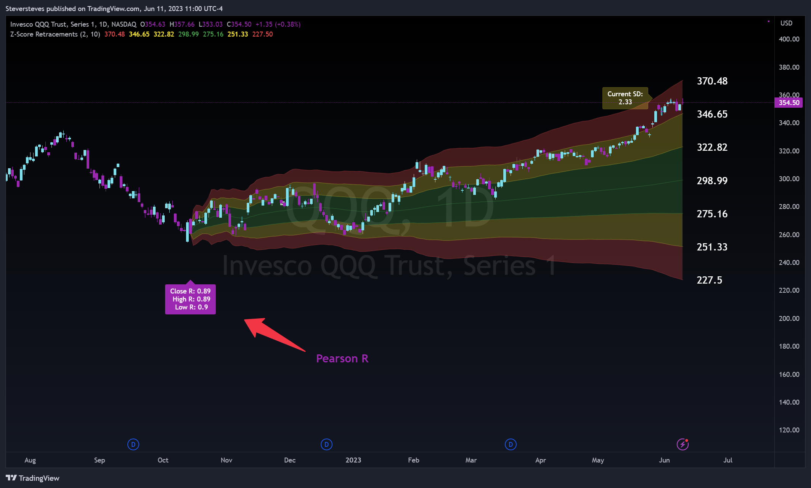Click the dividend marker near October
This screenshot has width=811, height=488.
tap(133, 444)
